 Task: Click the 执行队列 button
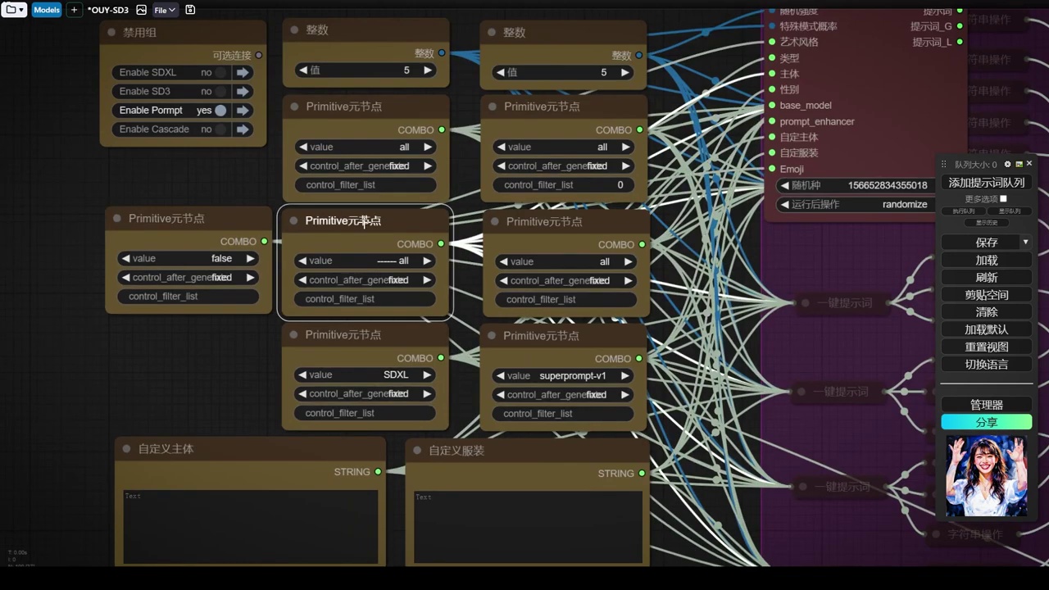click(963, 211)
